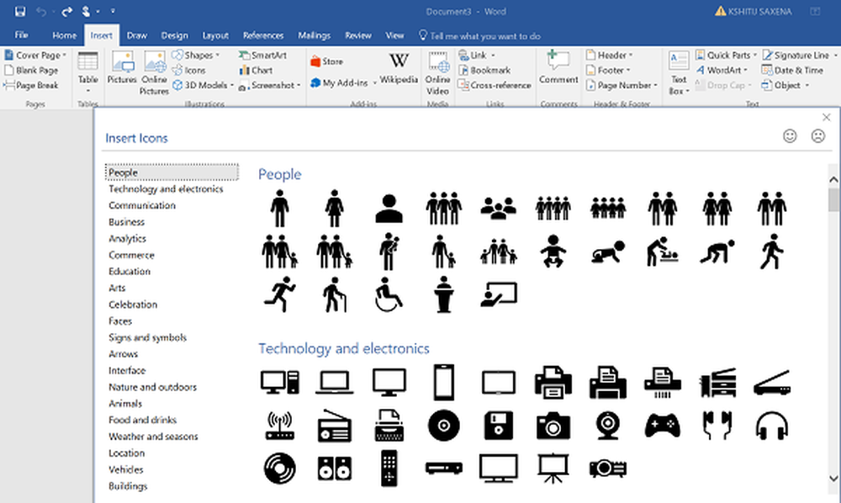Choose the Food and drinks category
841x503 pixels.
tap(143, 420)
